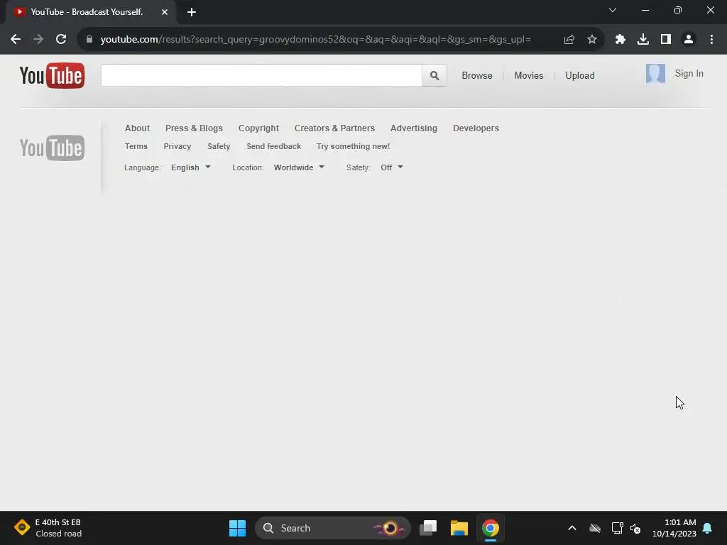Open Chrome downloads icon
Viewport: 727px width, 545px height.
(643, 40)
